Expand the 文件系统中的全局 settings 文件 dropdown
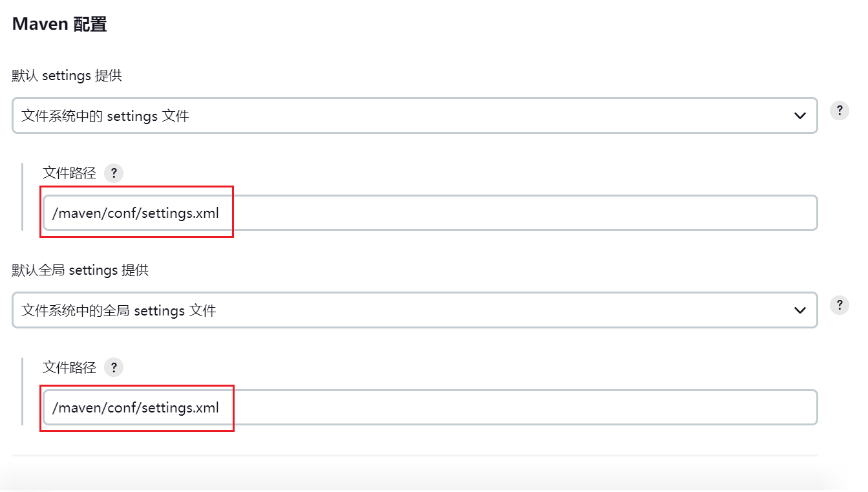 coord(415,310)
